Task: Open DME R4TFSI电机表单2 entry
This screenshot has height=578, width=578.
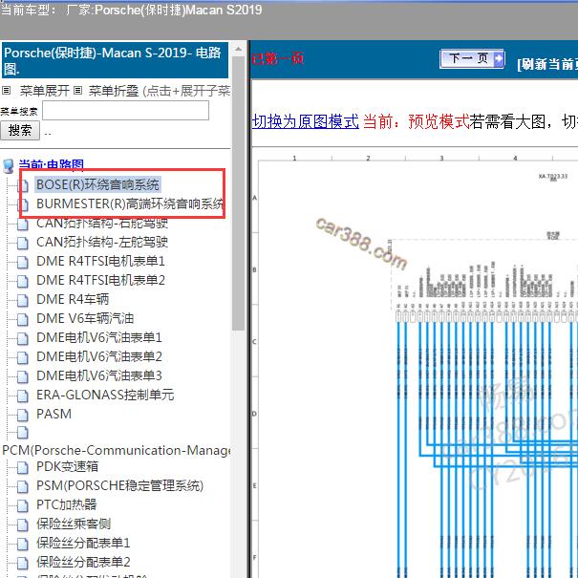Action: (100, 280)
